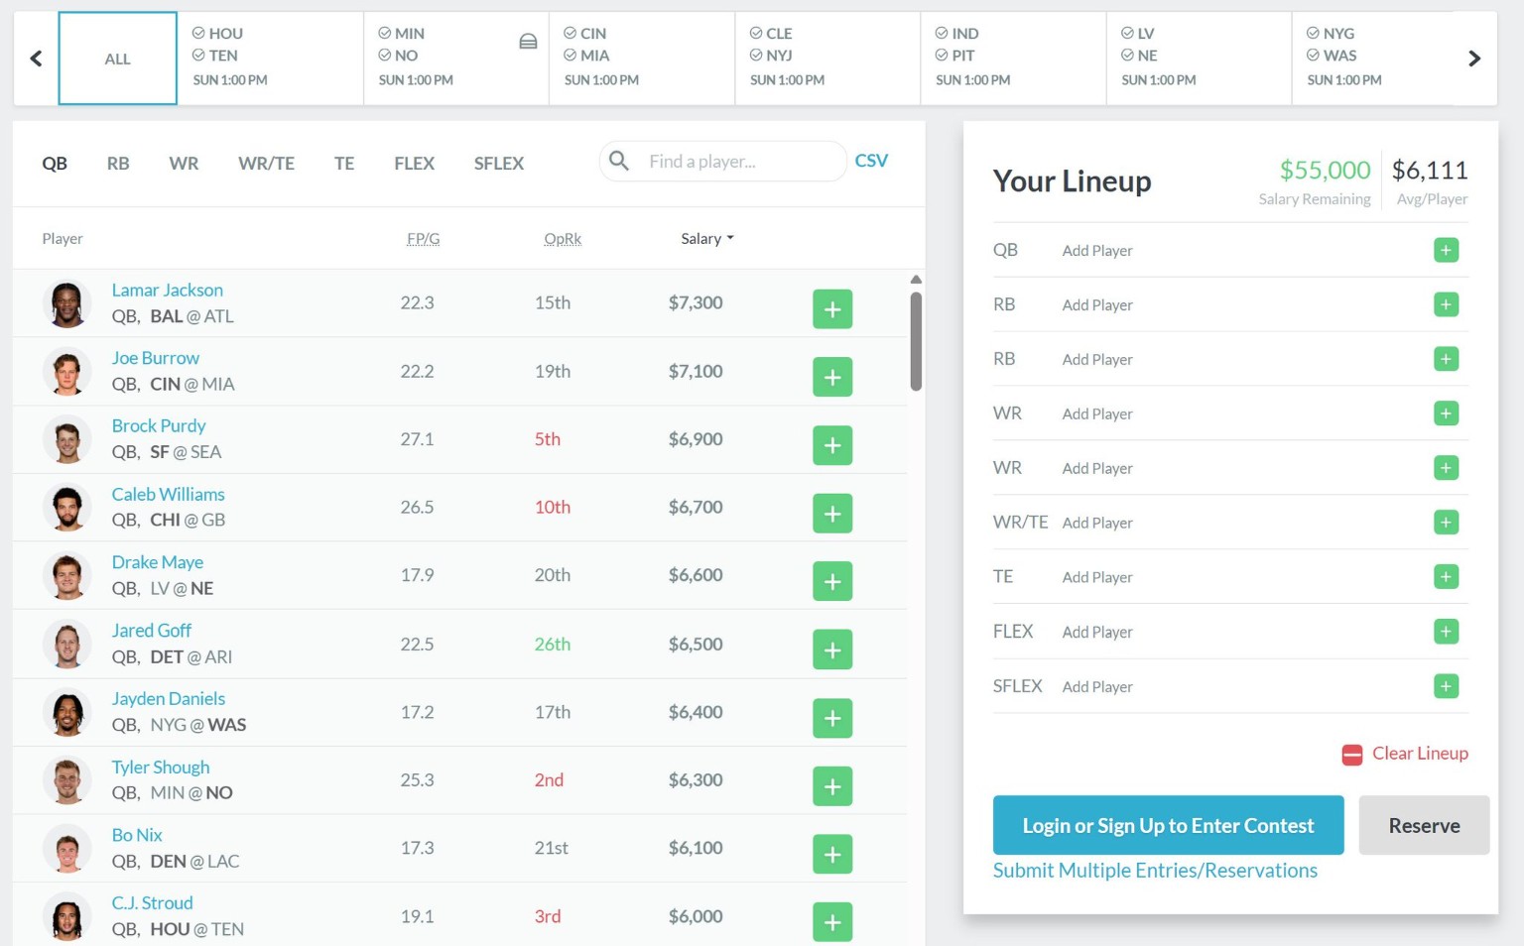Sort by the OpRk column header
This screenshot has height=946, width=1524.
pos(563,238)
